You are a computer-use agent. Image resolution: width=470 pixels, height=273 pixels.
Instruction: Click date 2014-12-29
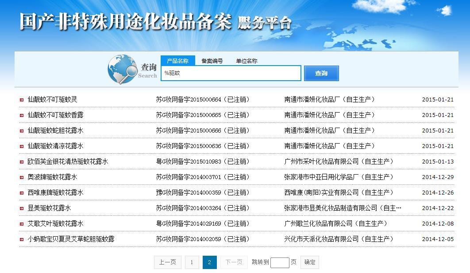[x=438, y=177]
